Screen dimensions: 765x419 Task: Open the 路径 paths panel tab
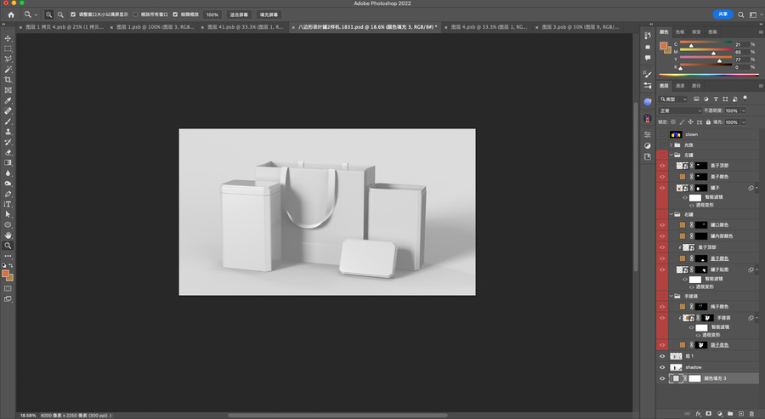coord(696,86)
